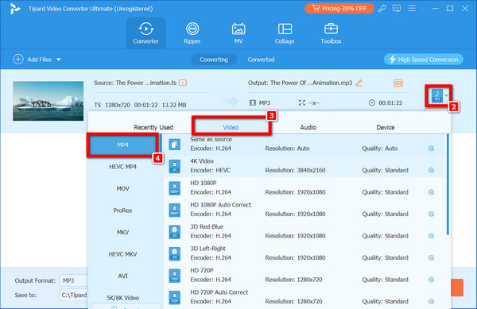
Task: Open the Output Format combo box
Action: coord(74,280)
